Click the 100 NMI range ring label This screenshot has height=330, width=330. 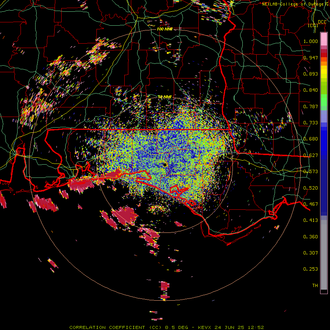(165, 29)
